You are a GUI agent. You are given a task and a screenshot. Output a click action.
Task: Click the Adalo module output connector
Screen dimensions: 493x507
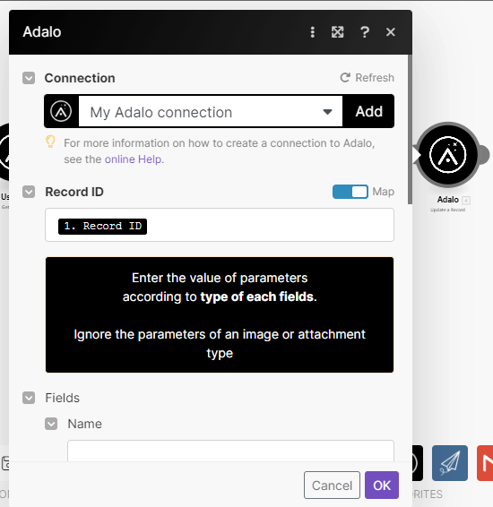pyautogui.click(x=484, y=155)
